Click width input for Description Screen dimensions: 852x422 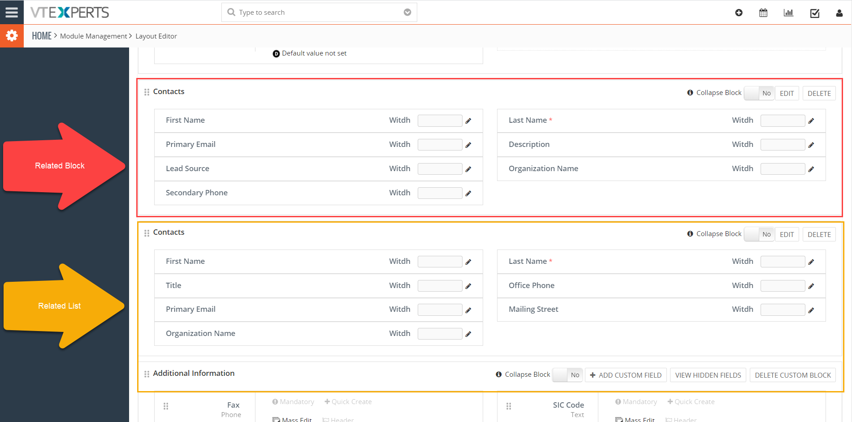[x=783, y=145]
